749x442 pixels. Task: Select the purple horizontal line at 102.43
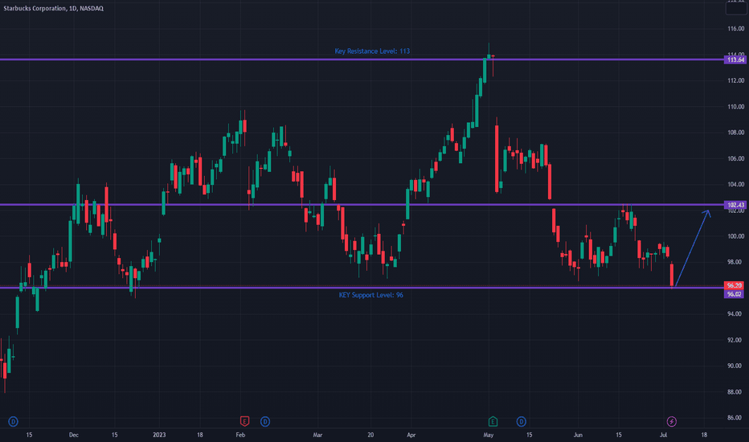tap(362, 205)
